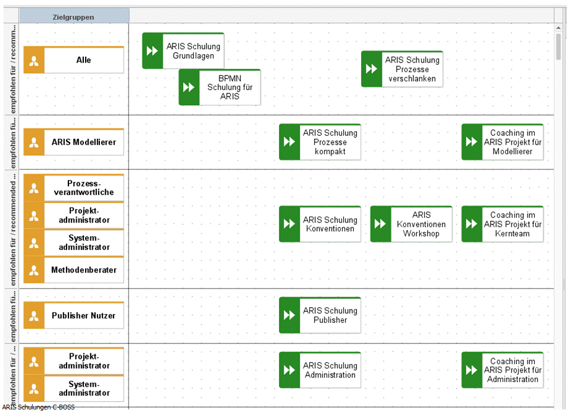This screenshot has width=571, height=413.
Task: Select Projektadministrator person icon below Prozessverantwortliche
Action: (x=34, y=215)
